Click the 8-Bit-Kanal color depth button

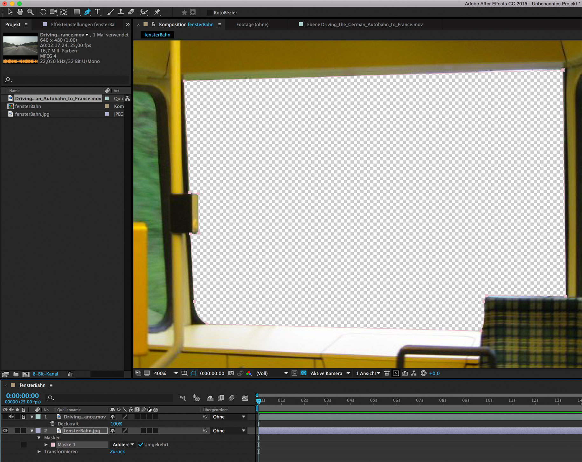(x=45, y=374)
